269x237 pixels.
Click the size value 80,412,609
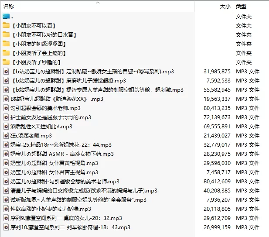(x=217, y=182)
